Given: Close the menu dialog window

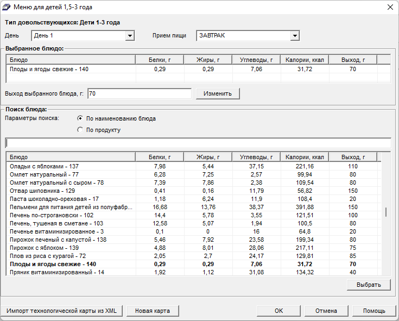Looking at the screenshot, I should pyautogui.click(x=389, y=7).
